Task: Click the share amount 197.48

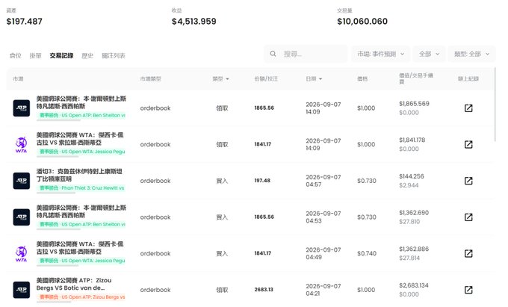Action: pos(262,180)
